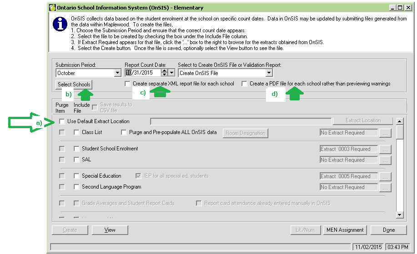Viewport: 417px width, 254px height.
Task: Enable Use Default Extract Location checkbox
Action: click(x=62, y=121)
